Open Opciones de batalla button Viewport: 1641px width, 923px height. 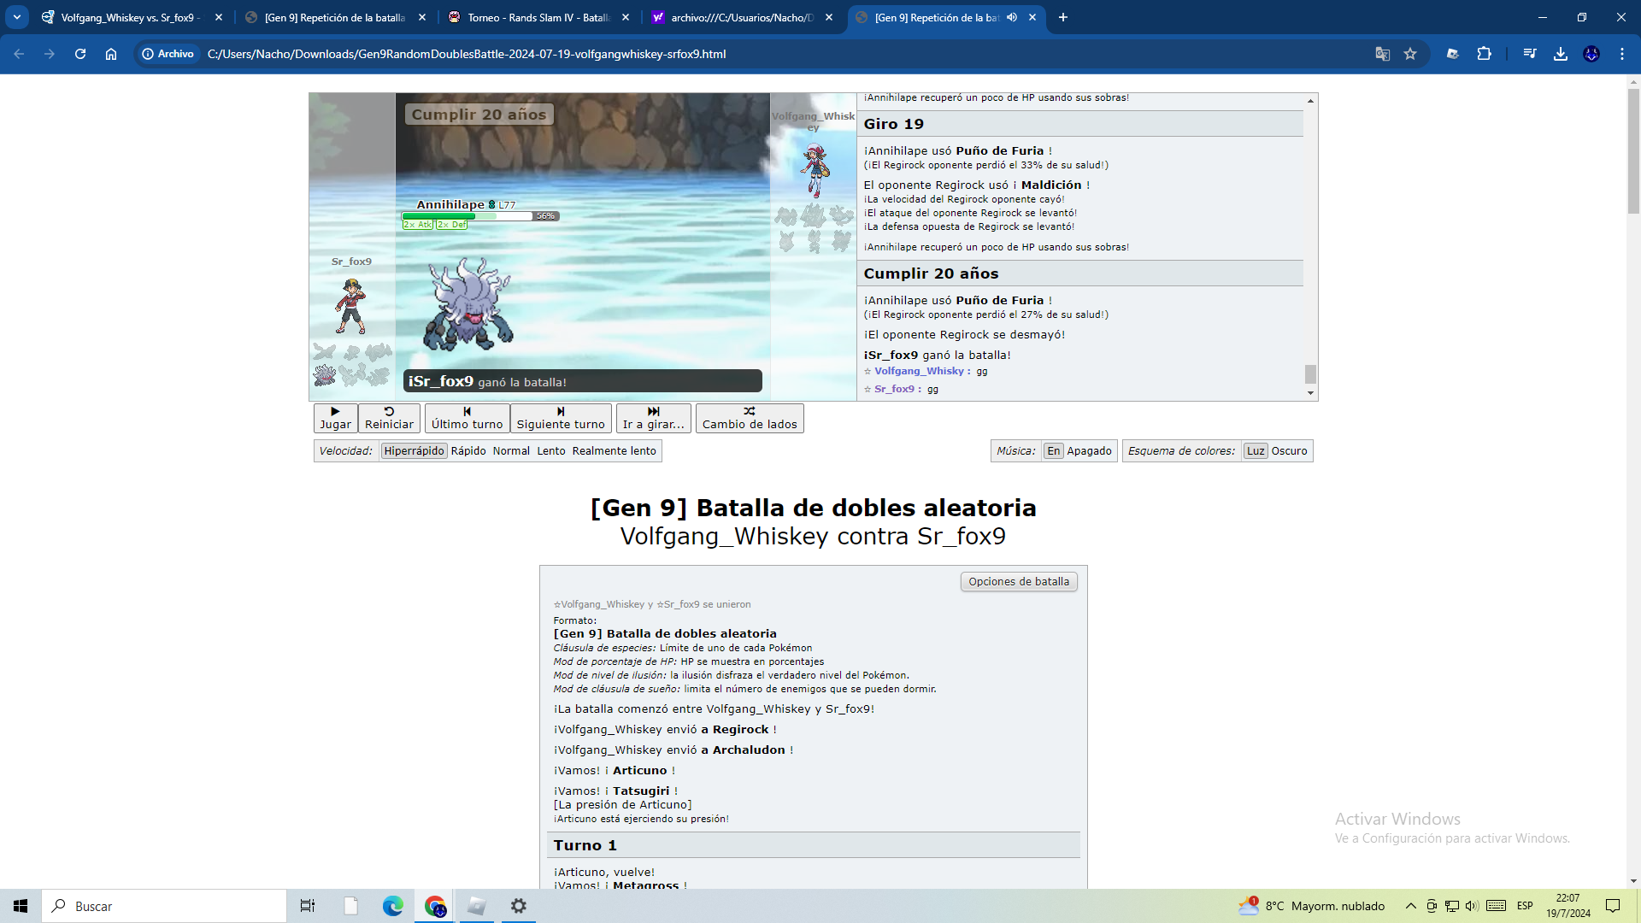coord(1019,582)
